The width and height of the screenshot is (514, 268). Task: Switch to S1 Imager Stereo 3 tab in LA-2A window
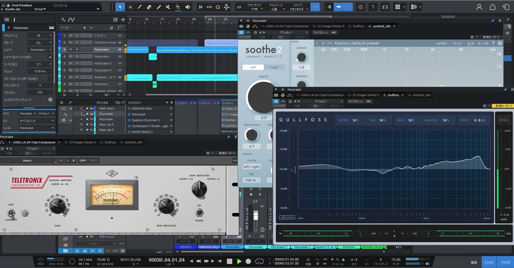(80, 142)
